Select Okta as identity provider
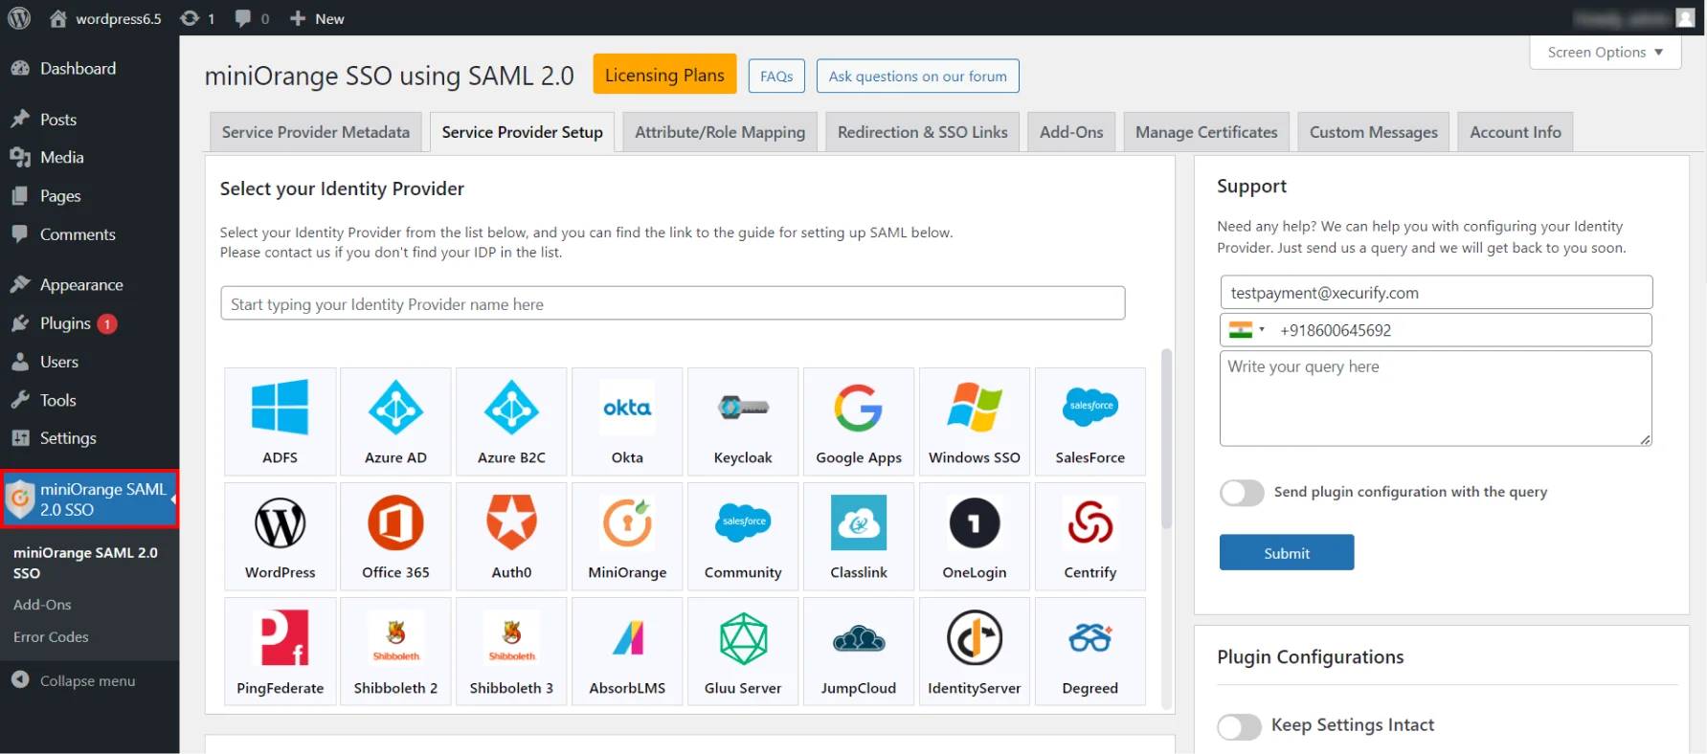 (x=627, y=421)
